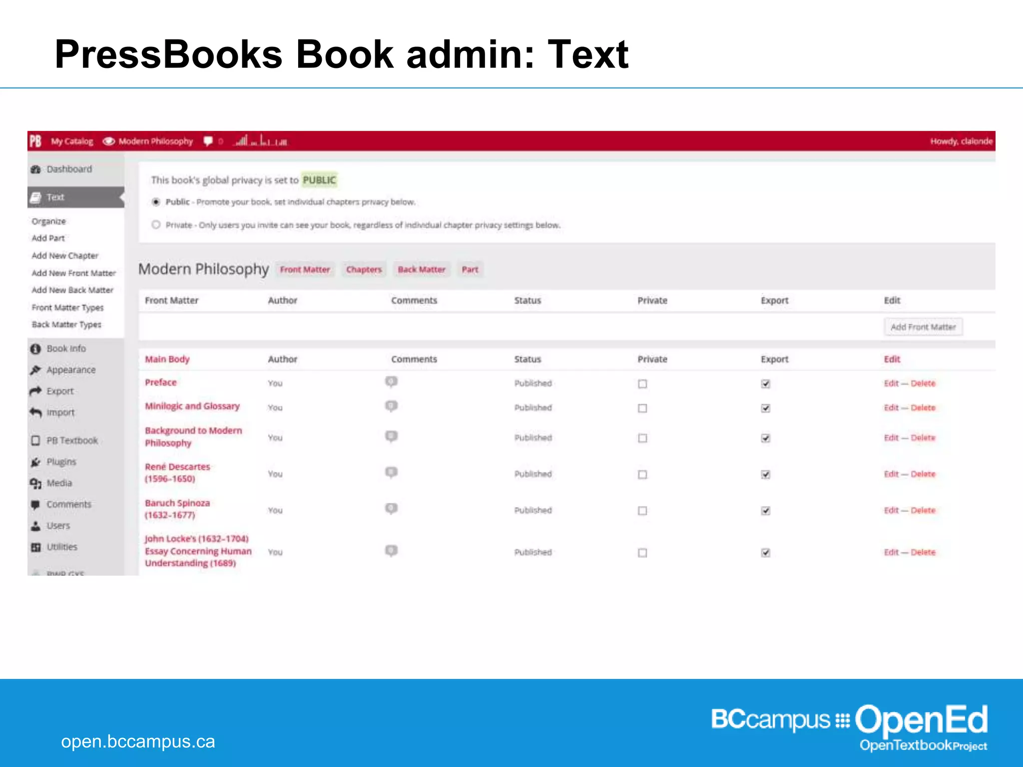Click comment bubble in Minilogic and Glossary row
The height and width of the screenshot is (767, 1023).
click(x=391, y=406)
